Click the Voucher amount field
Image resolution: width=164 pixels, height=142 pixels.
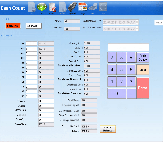46,101
